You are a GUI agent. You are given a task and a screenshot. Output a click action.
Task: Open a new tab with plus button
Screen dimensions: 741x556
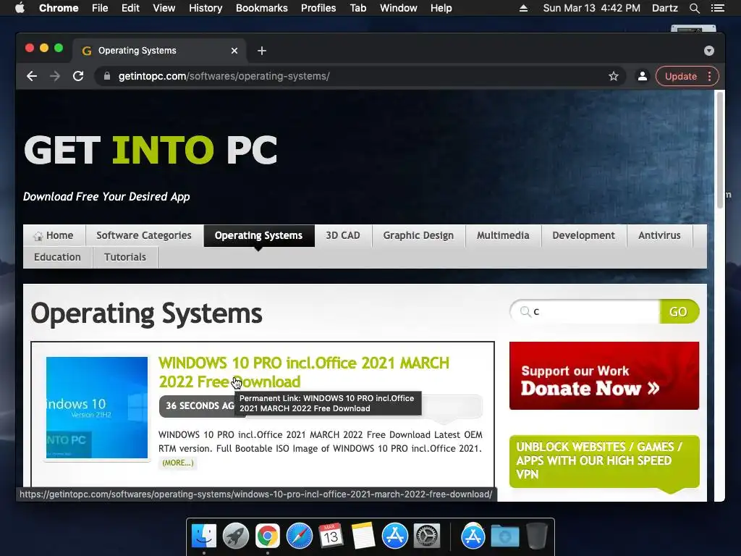[262, 51]
